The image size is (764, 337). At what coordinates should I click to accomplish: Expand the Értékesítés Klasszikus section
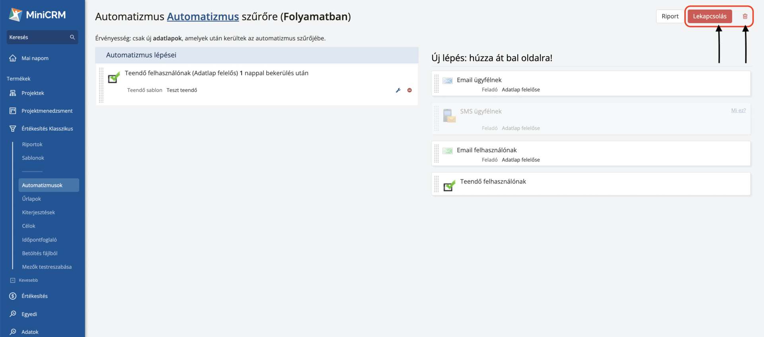point(47,129)
